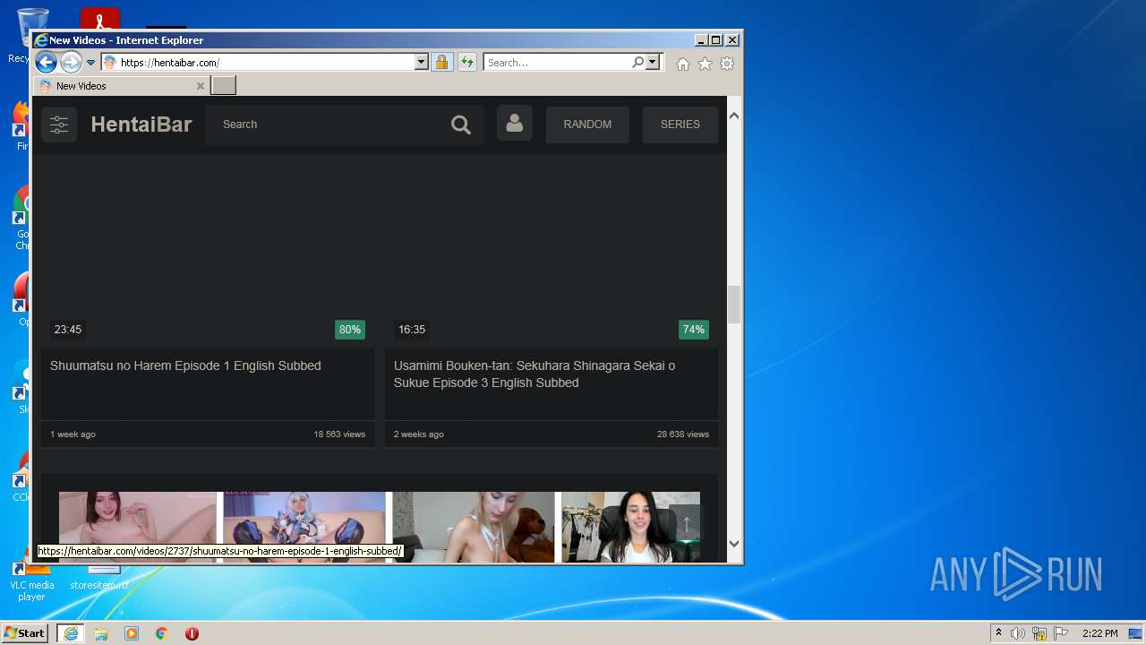Close the New Videos tab
Viewport: 1146px width, 645px height.
click(x=201, y=86)
